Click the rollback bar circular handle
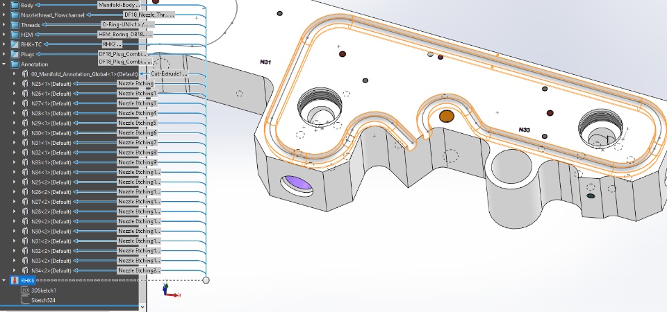667x312 pixels. click(206, 280)
